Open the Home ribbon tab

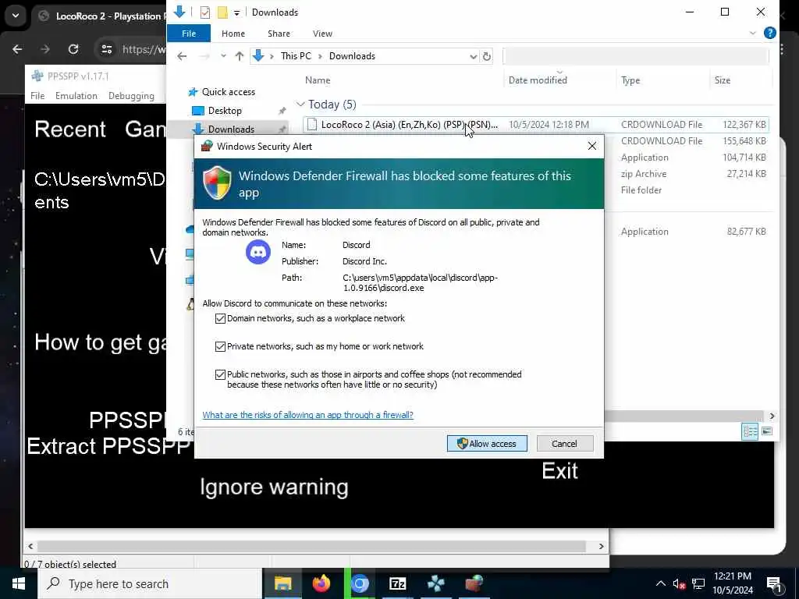coord(233,33)
